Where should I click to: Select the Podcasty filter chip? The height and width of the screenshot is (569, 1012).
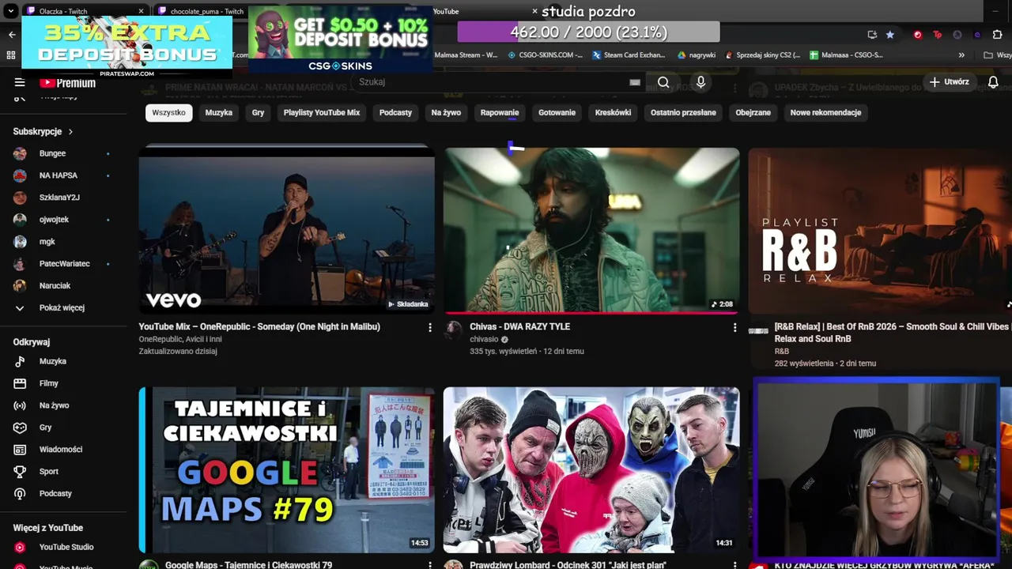click(x=395, y=112)
